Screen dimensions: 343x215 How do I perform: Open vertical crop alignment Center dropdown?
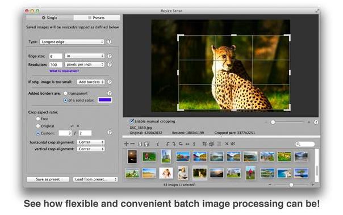click(90, 149)
